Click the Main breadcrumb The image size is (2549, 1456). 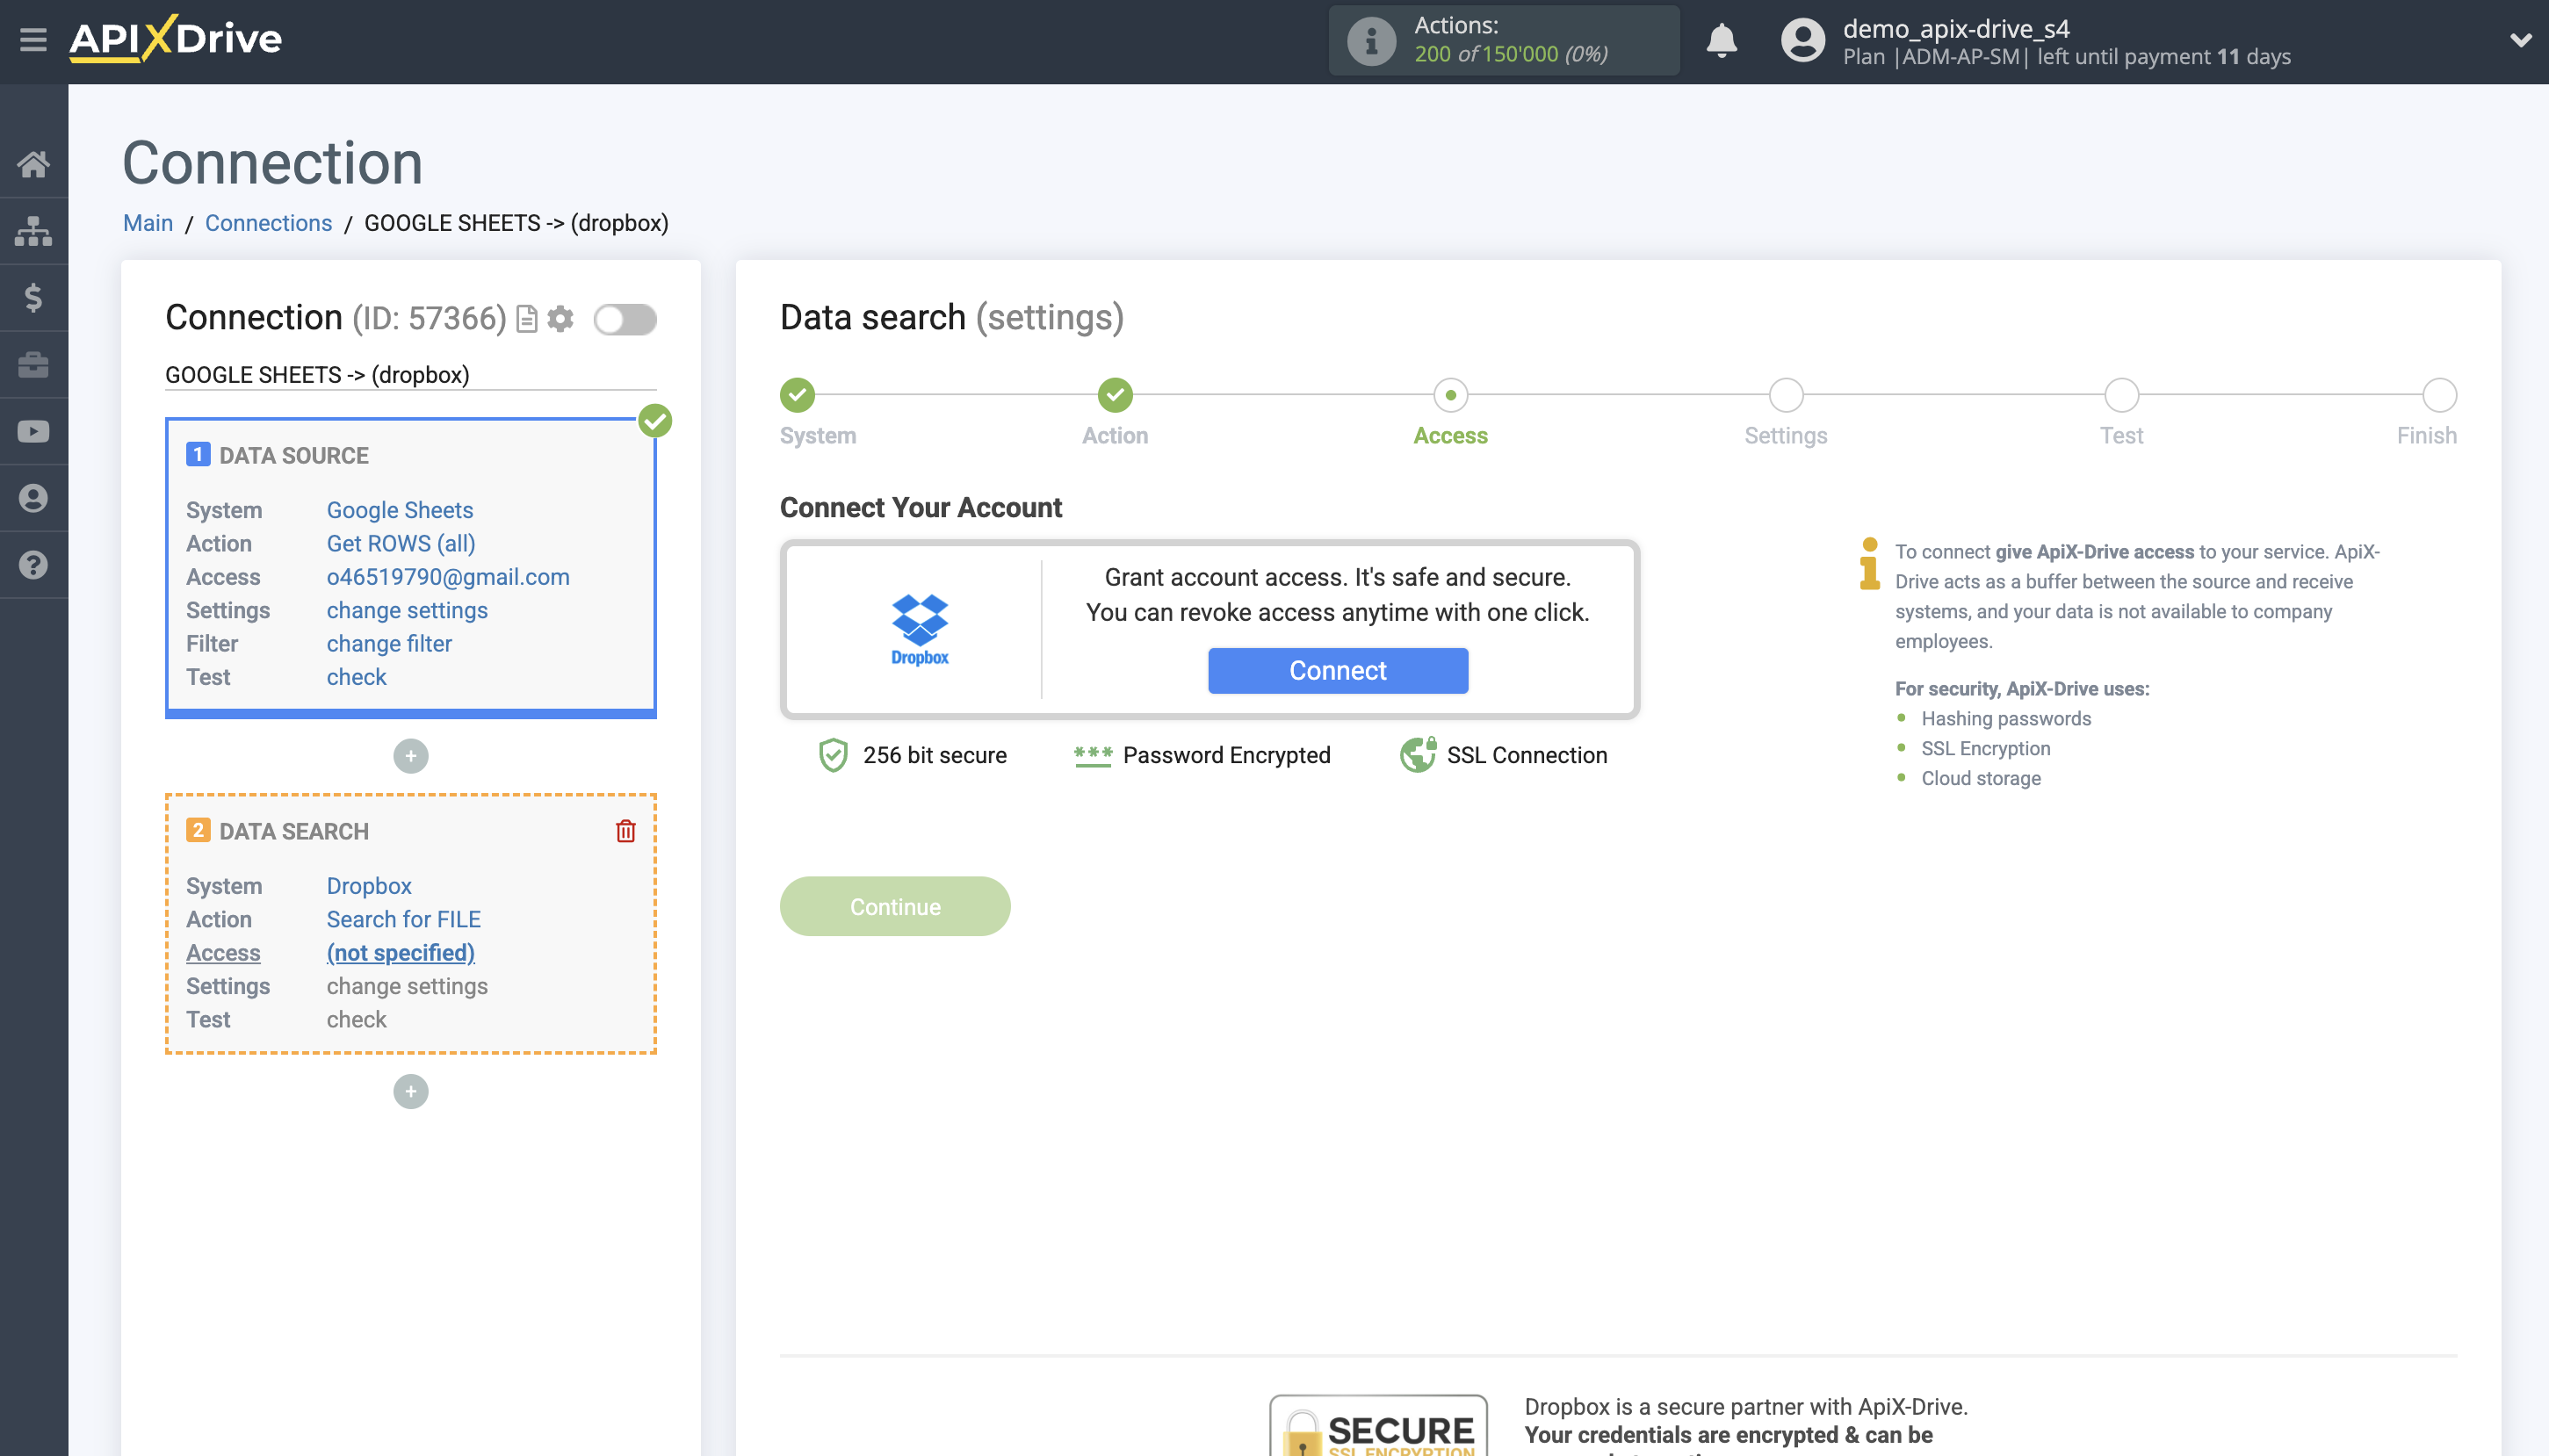[x=147, y=223]
